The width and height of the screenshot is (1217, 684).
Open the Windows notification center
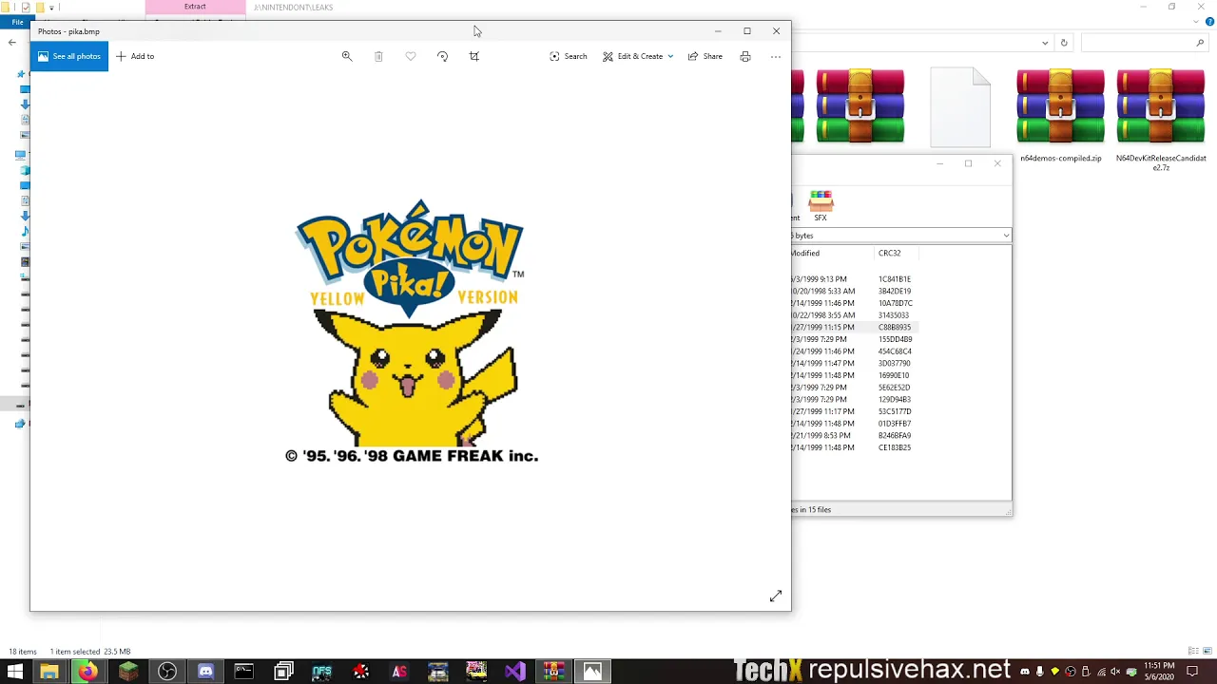[x=1192, y=672]
